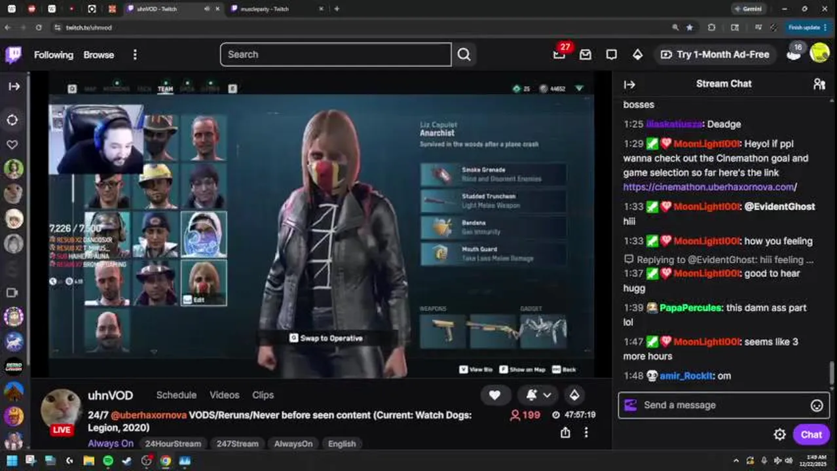Bookmark this page with the star icon
Viewport: 837px width, 471px height.
tap(690, 27)
